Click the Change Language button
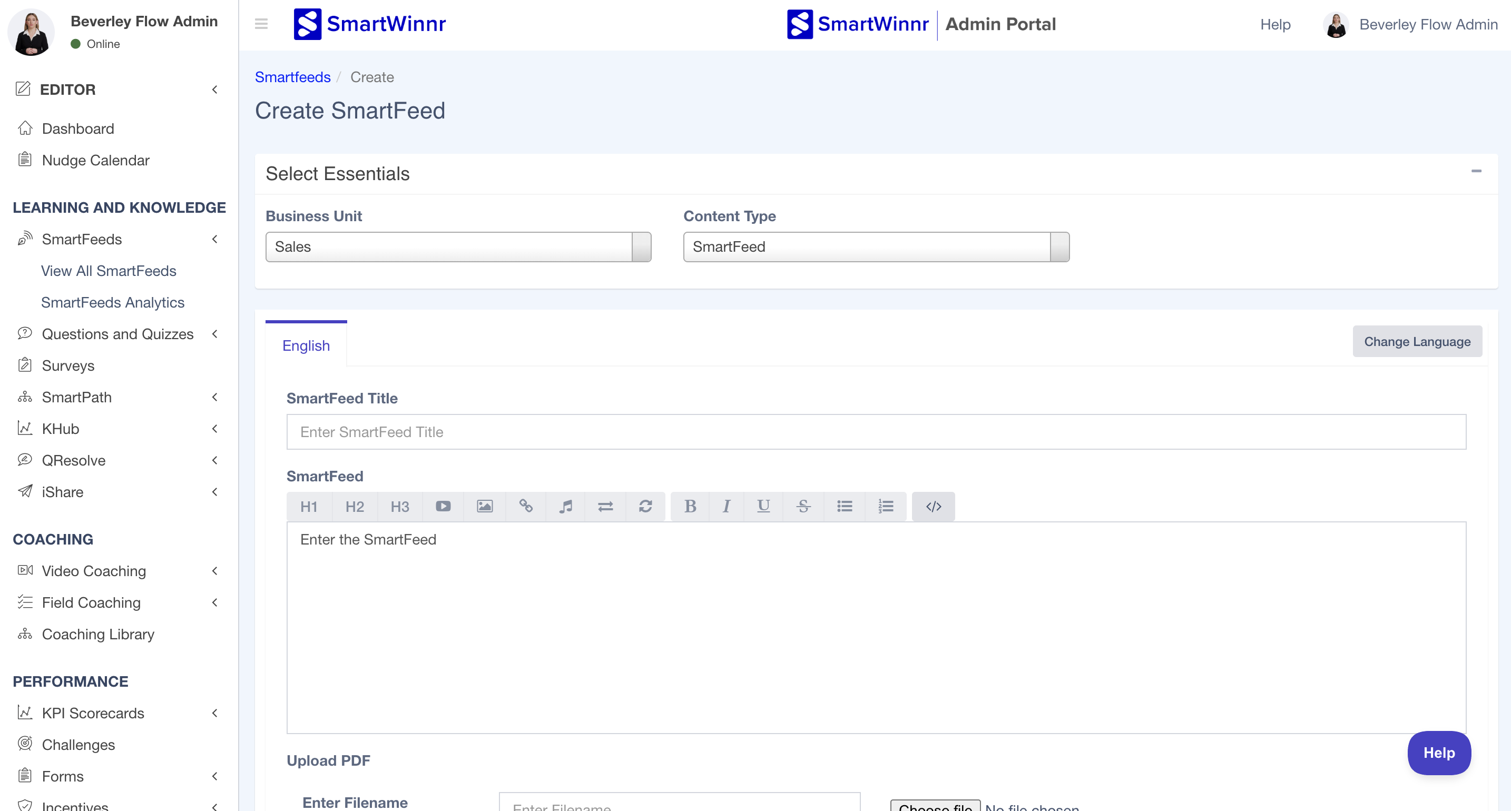This screenshot has width=1511, height=811. pyautogui.click(x=1417, y=341)
